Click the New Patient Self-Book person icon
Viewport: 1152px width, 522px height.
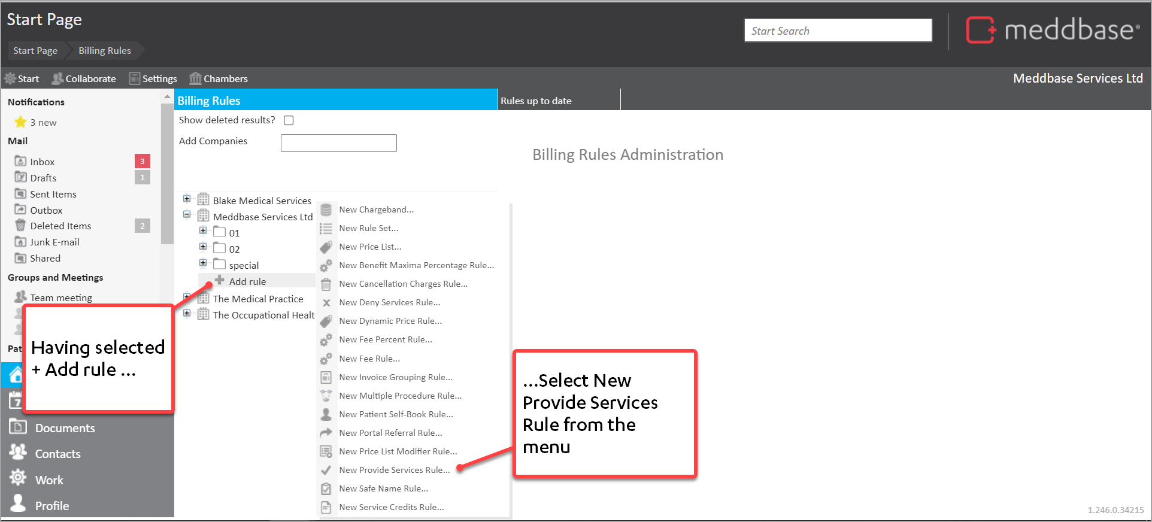click(x=326, y=414)
